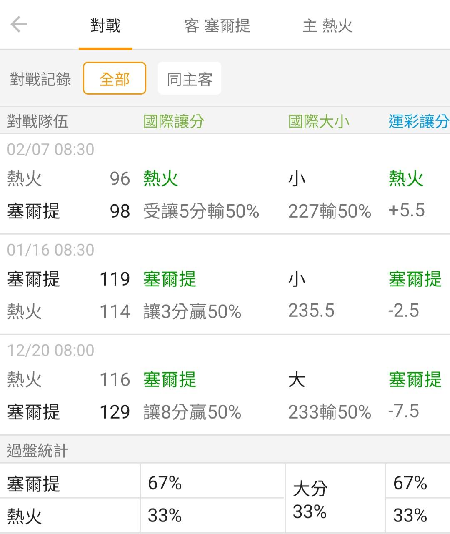450x534 pixels.
Task: Click 讓3分贏50% spread result
Action: [192, 311]
